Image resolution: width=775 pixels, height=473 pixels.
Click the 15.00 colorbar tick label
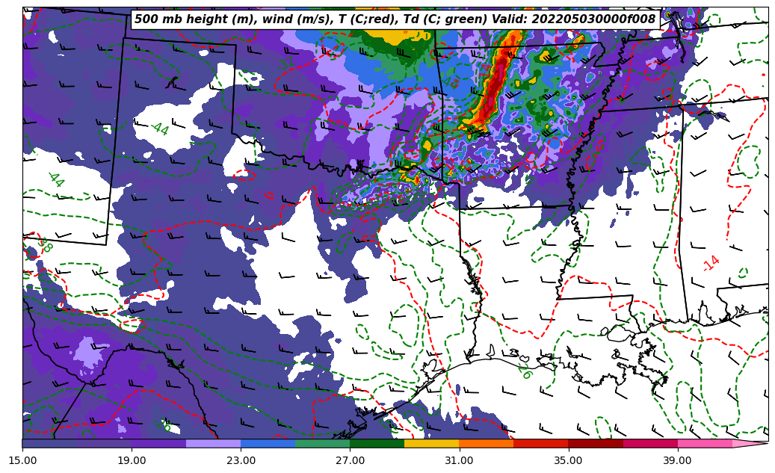click(x=22, y=460)
